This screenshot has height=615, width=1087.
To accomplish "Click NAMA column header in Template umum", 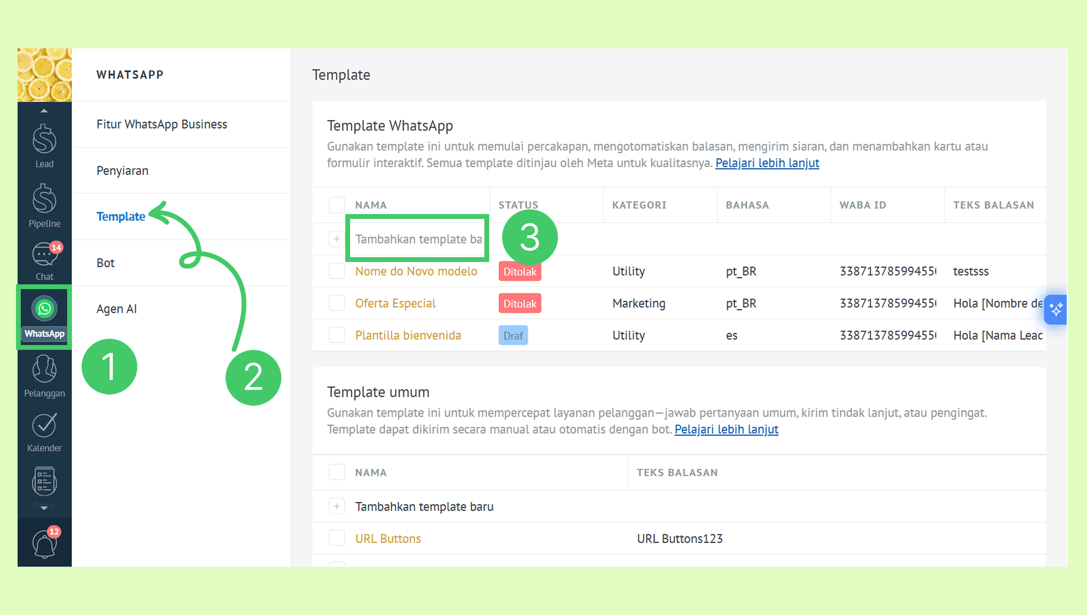I will click(x=370, y=472).
